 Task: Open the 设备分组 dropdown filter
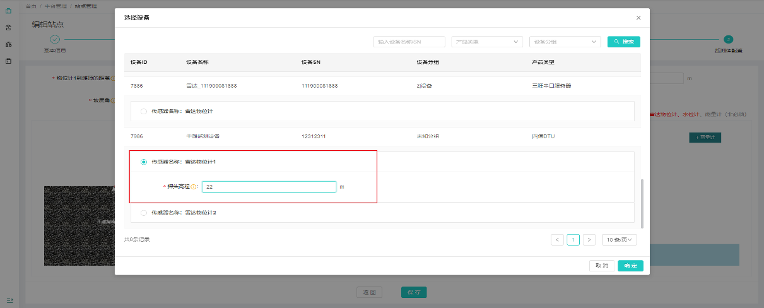tap(565, 42)
